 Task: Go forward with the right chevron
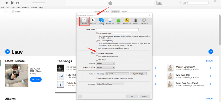tap(7, 12)
